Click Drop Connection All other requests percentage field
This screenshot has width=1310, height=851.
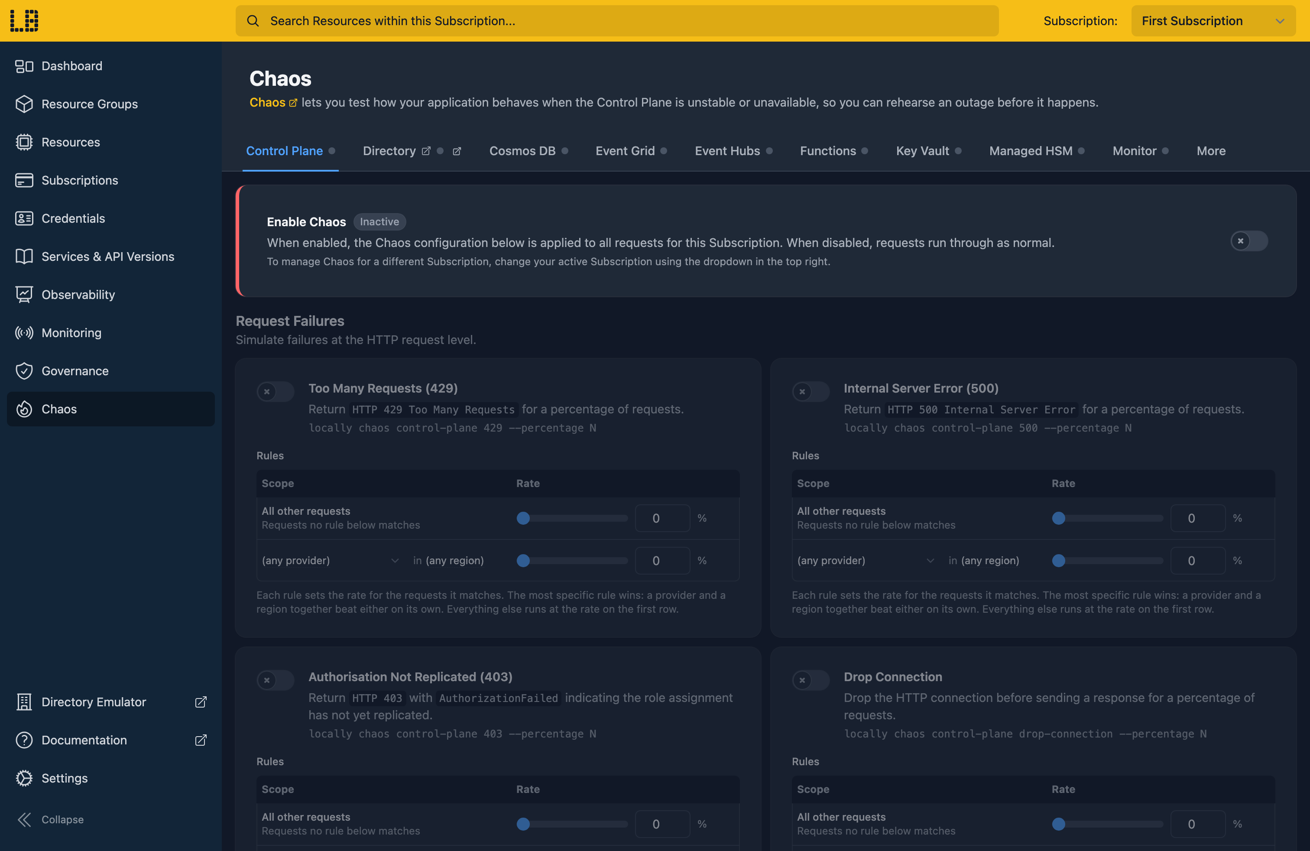click(x=1198, y=824)
